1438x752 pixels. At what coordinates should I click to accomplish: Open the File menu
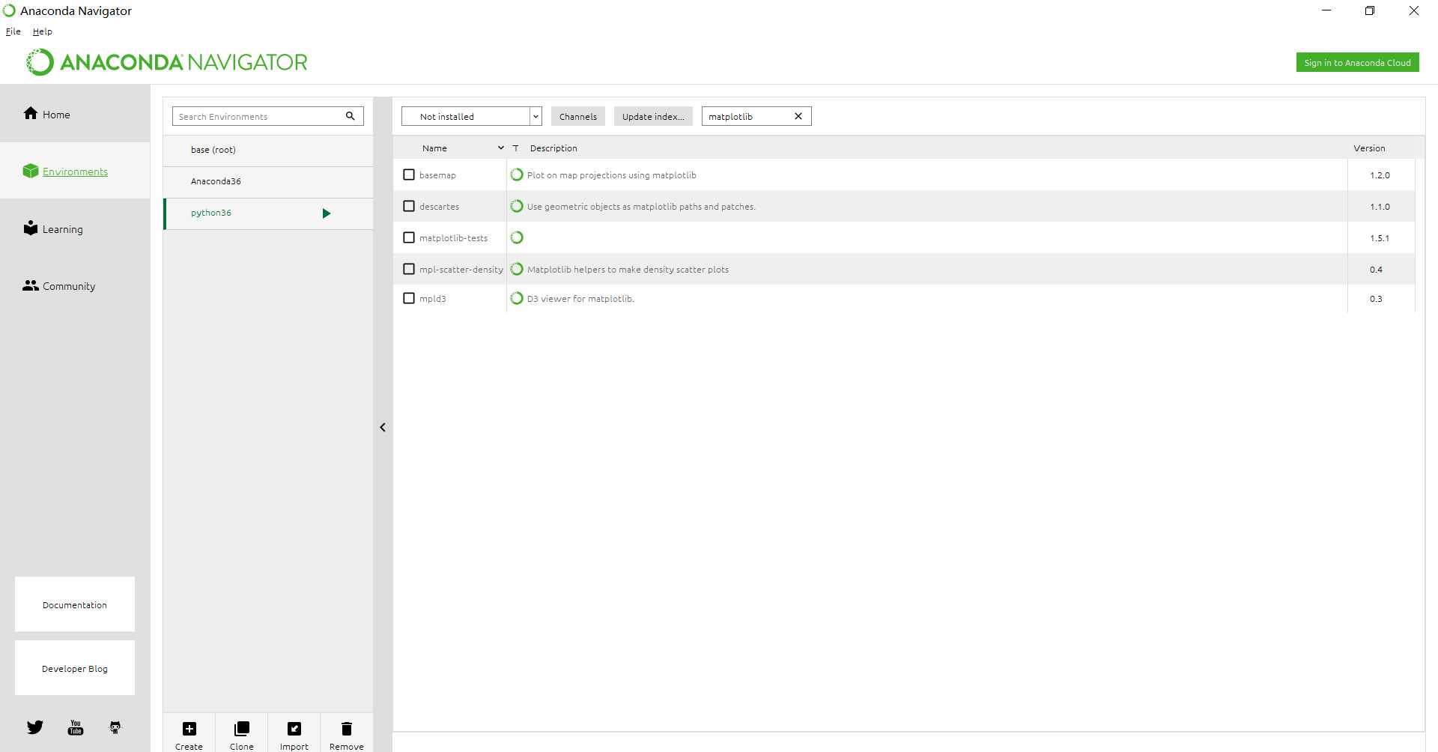(x=13, y=31)
